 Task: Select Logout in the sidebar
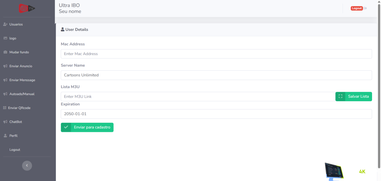point(15,150)
